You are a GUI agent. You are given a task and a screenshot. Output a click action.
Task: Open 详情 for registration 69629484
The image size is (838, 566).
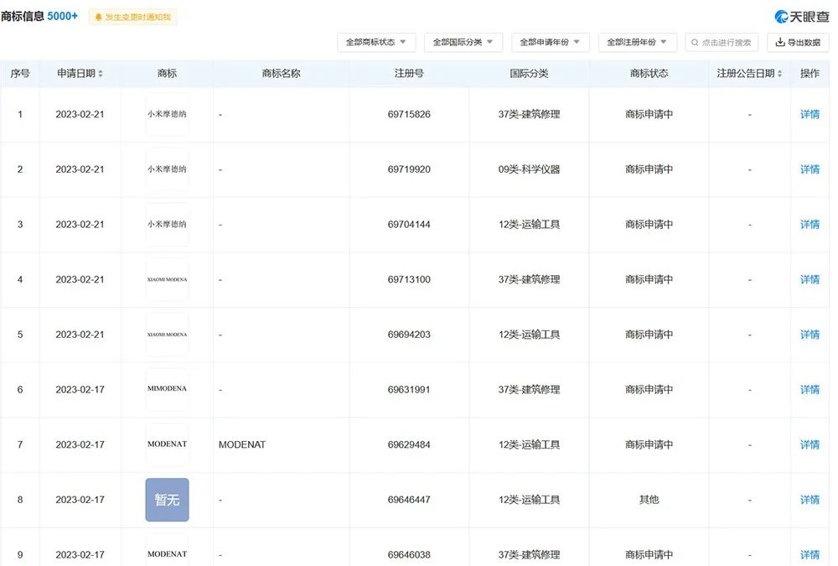click(x=810, y=444)
